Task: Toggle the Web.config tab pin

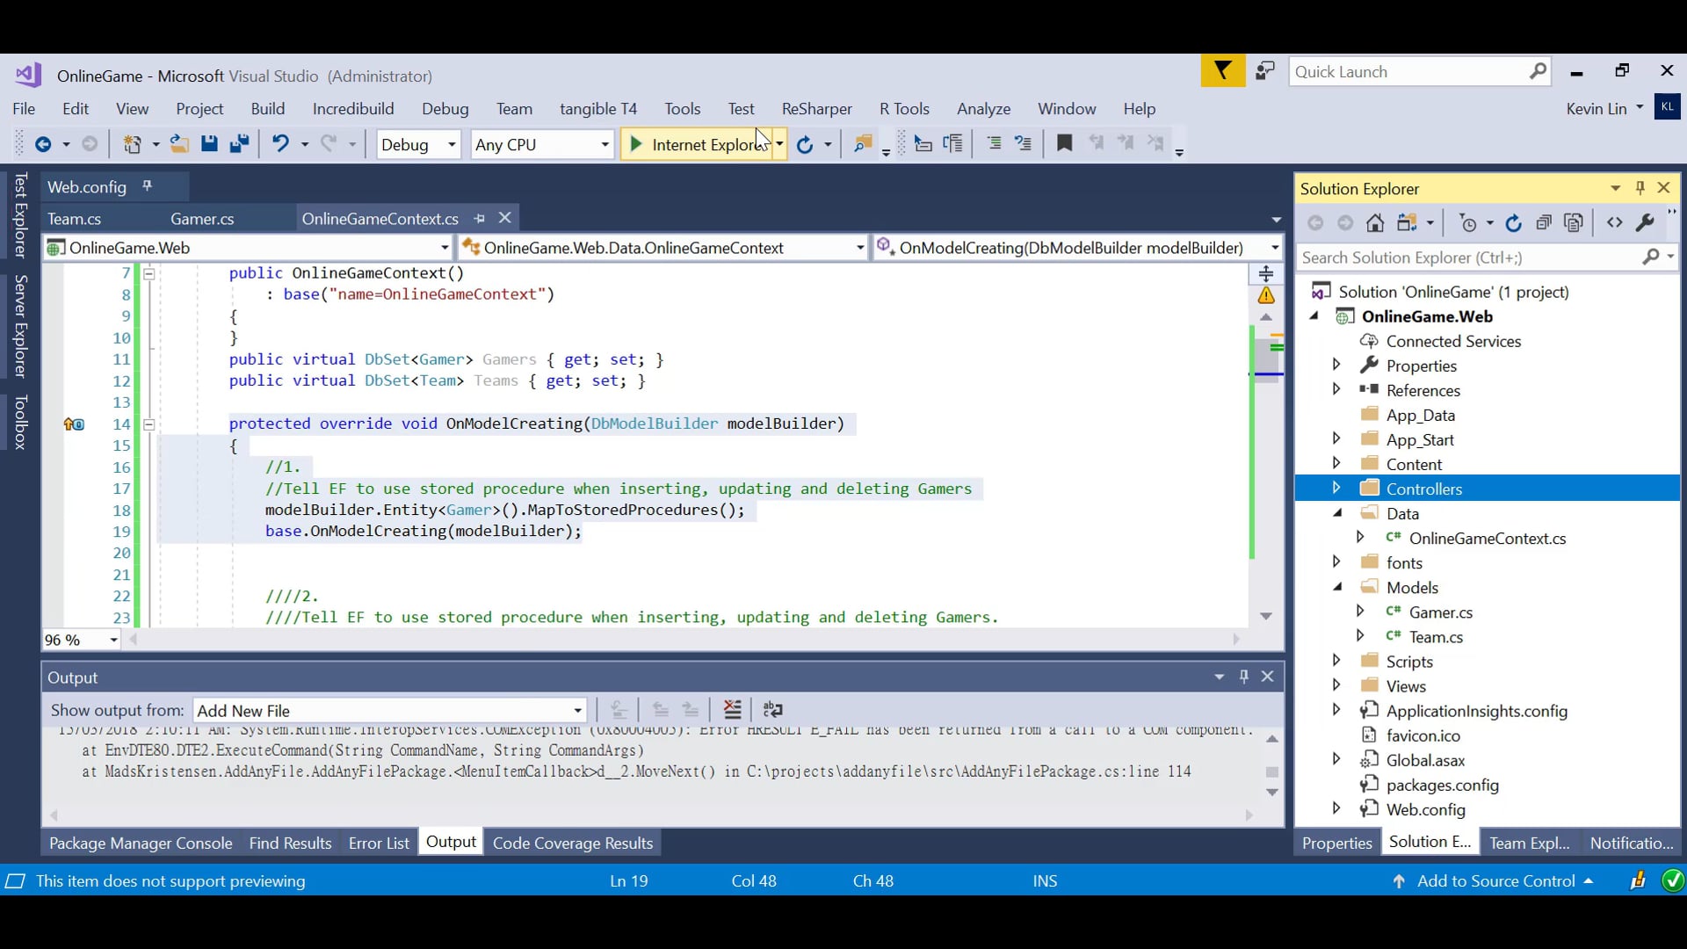Action: tap(147, 185)
